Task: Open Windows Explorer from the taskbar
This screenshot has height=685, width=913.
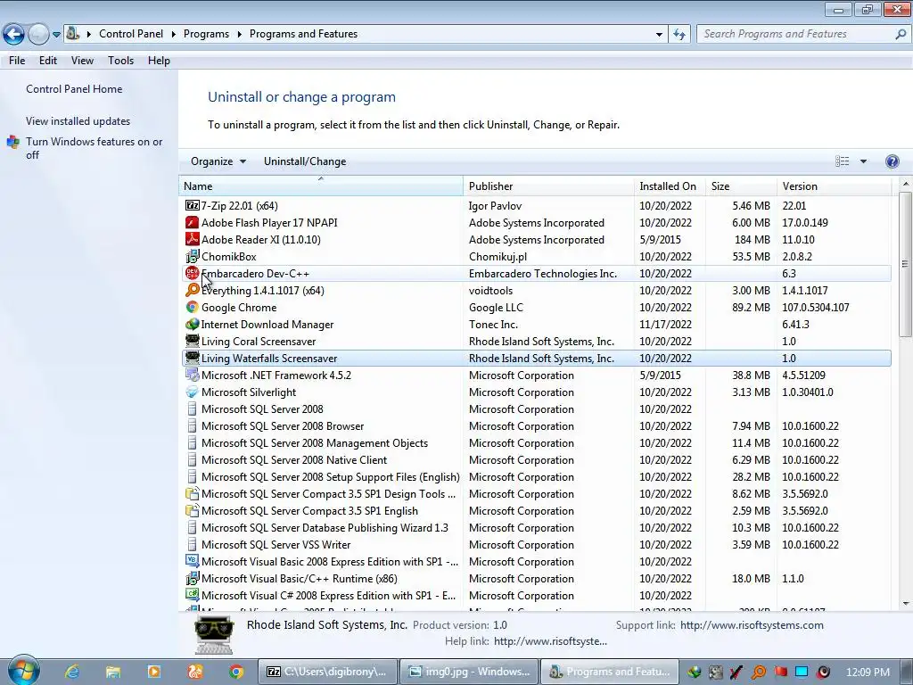Action: pos(113,672)
